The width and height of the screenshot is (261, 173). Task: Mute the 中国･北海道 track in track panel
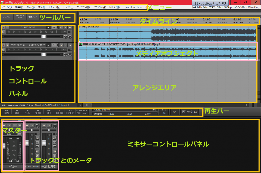[66, 45]
